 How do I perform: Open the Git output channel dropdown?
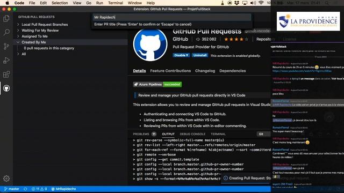pos(264,134)
